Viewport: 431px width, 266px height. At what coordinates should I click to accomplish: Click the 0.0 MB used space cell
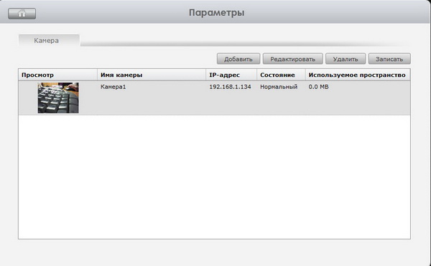318,87
